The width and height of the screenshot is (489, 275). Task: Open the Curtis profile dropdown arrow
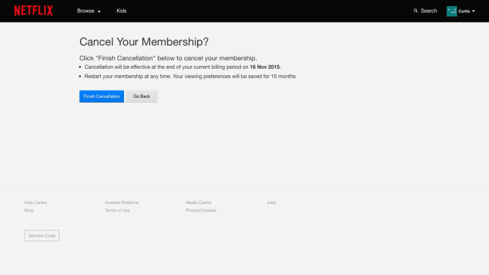coord(473,11)
